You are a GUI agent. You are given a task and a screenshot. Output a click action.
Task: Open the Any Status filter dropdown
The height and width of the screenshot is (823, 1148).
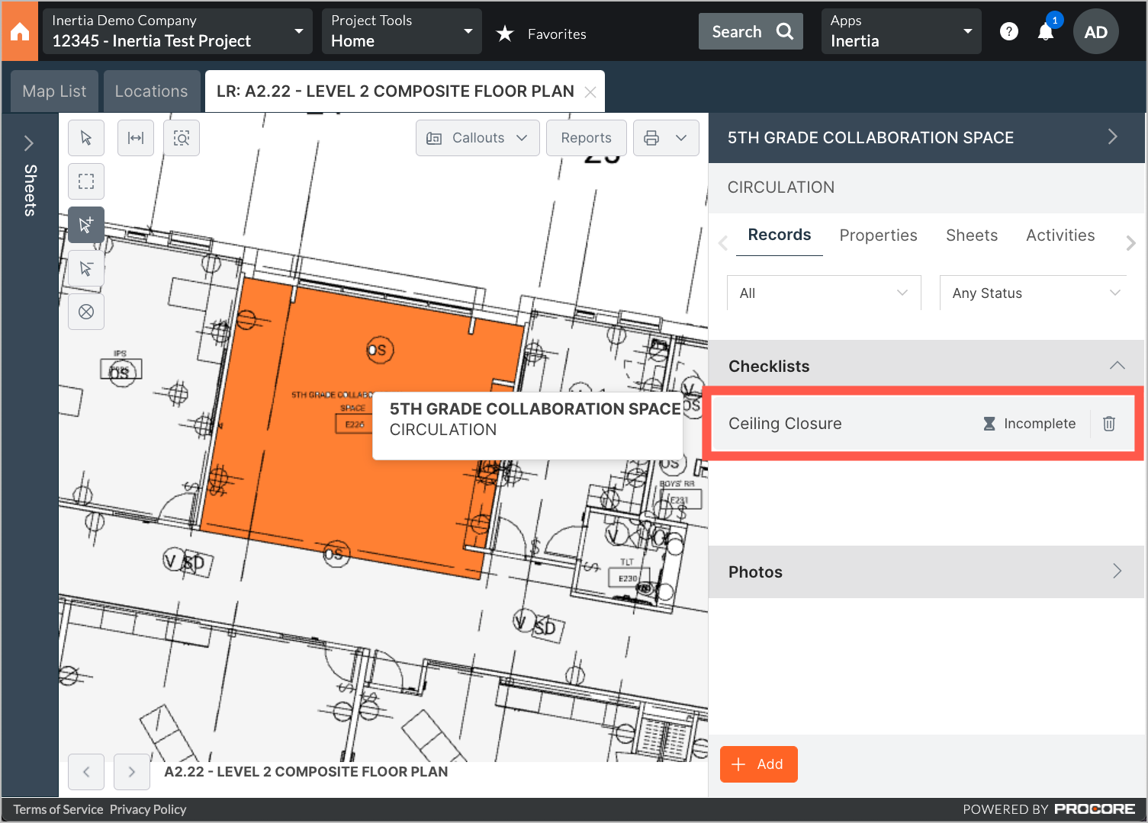pyautogui.click(x=1034, y=293)
